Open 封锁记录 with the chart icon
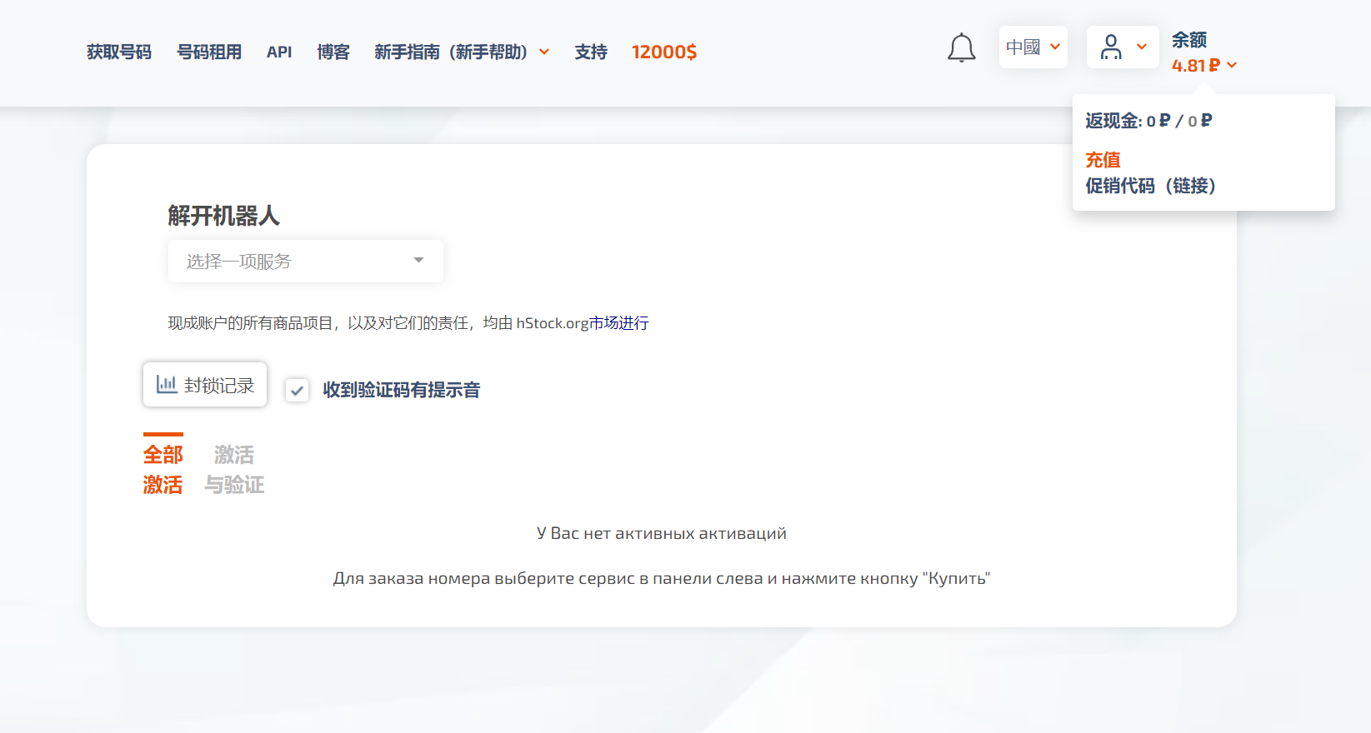This screenshot has width=1371, height=733. click(205, 385)
